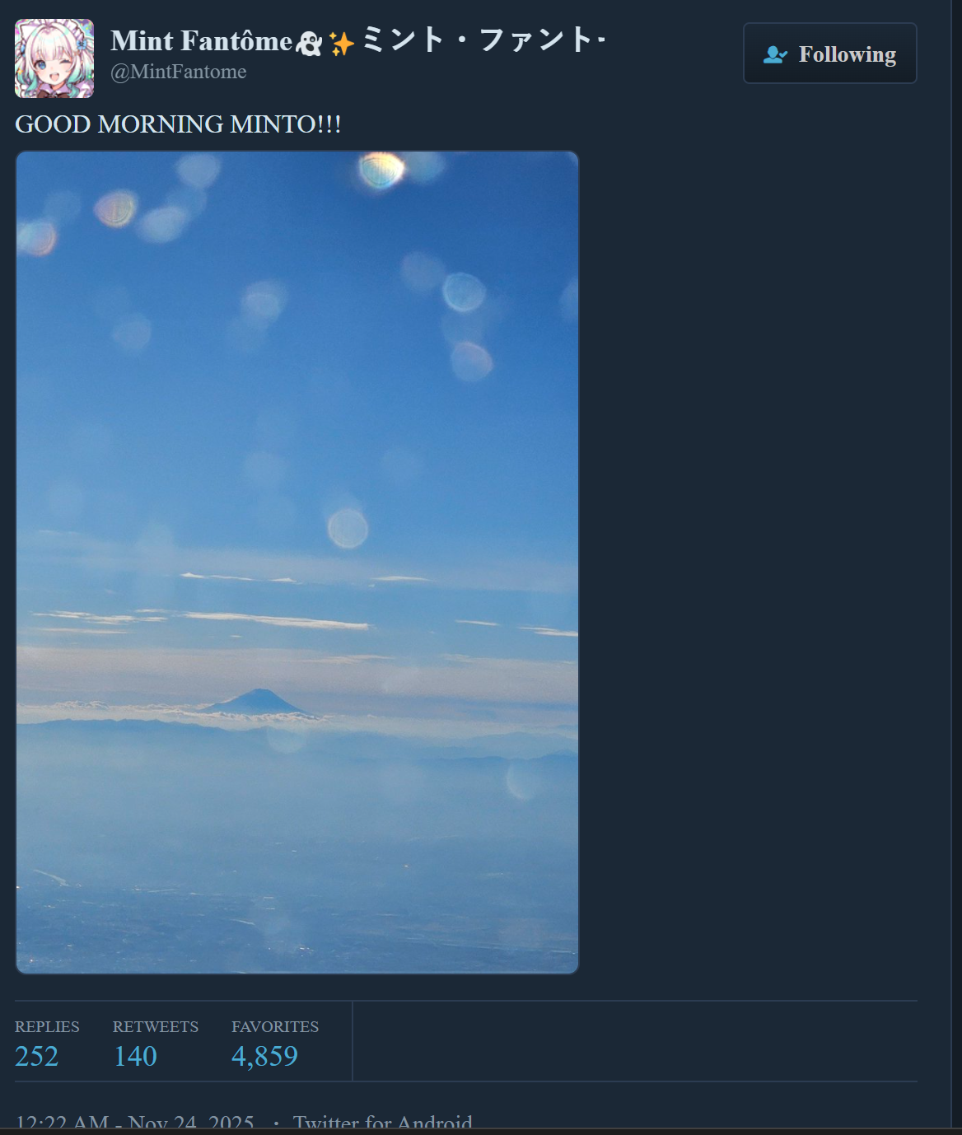Open the Mint Fantôme display name link
The image size is (962, 1135).
click(x=202, y=41)
